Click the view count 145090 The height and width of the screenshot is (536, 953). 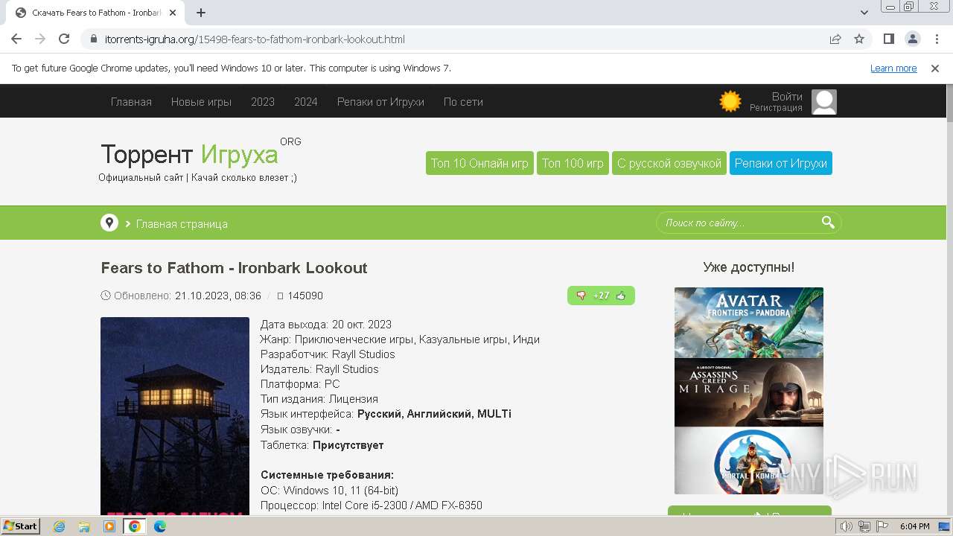click(x=305, y=296)
